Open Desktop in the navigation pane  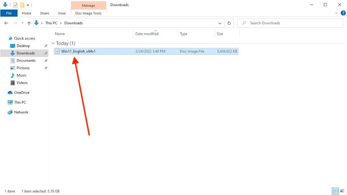click(23, 46)
